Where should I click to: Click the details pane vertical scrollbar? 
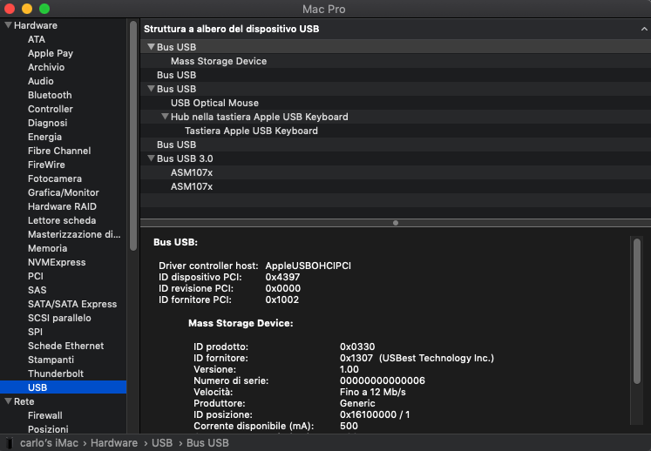[x=637, y=311]
